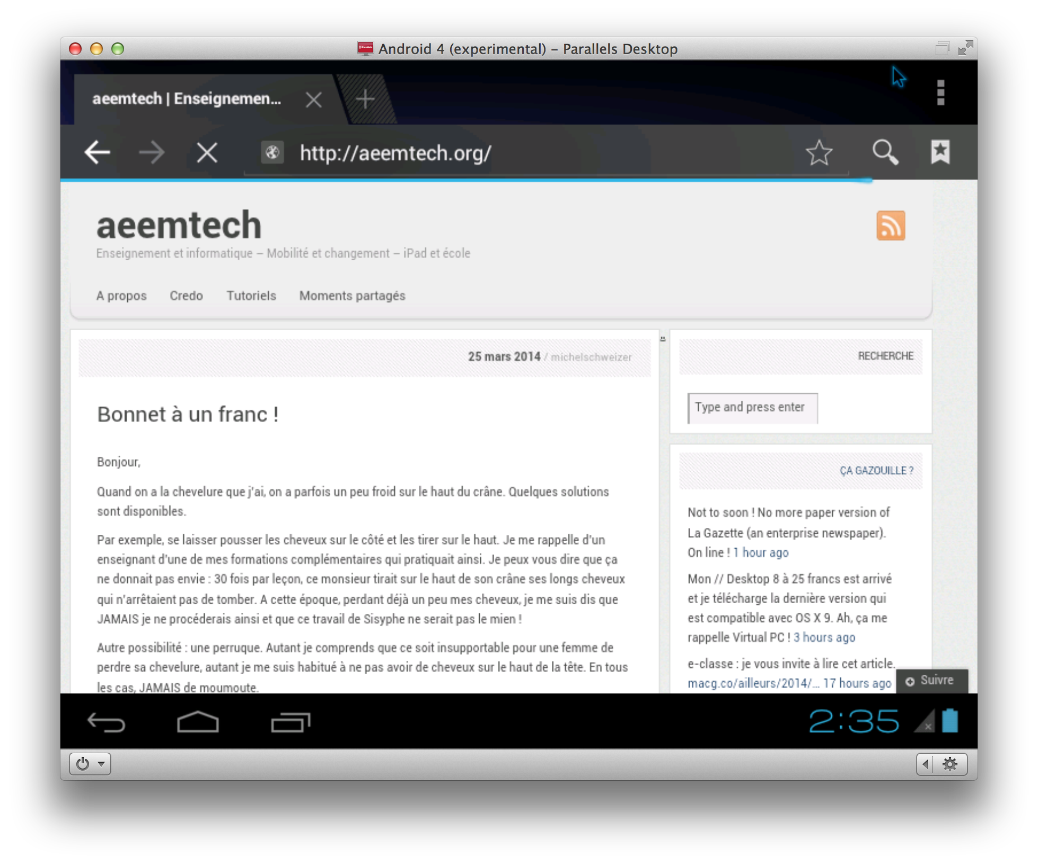Open the Moments partagés menu item

click(x=352, y=296)
